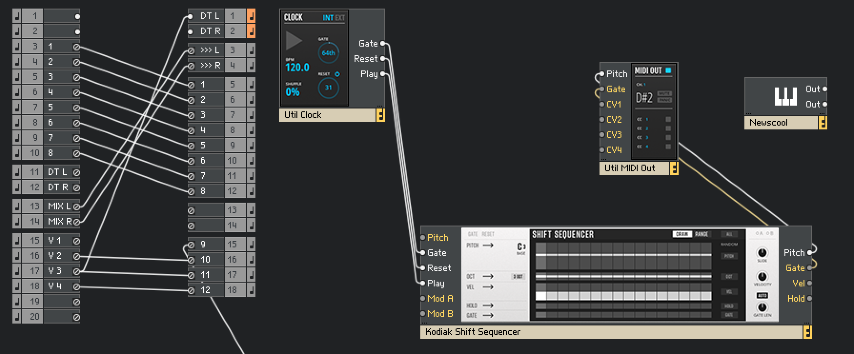Viewport: 854px width, 354px height.
Task: Click the Slide knob on Shift Sequencer
Action: [x=762, y=253]
